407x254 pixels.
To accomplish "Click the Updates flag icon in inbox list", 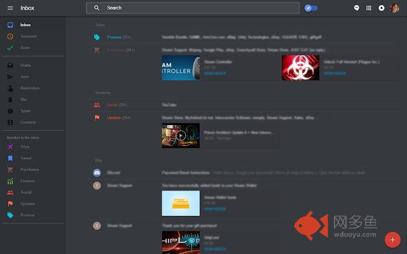I will coord(97,117).
